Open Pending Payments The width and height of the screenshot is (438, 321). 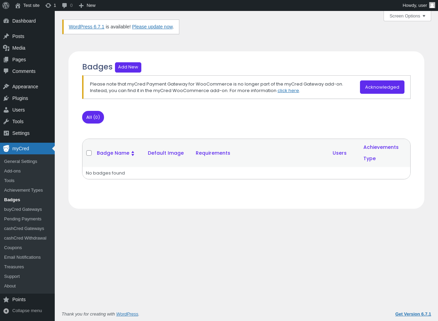23,219
